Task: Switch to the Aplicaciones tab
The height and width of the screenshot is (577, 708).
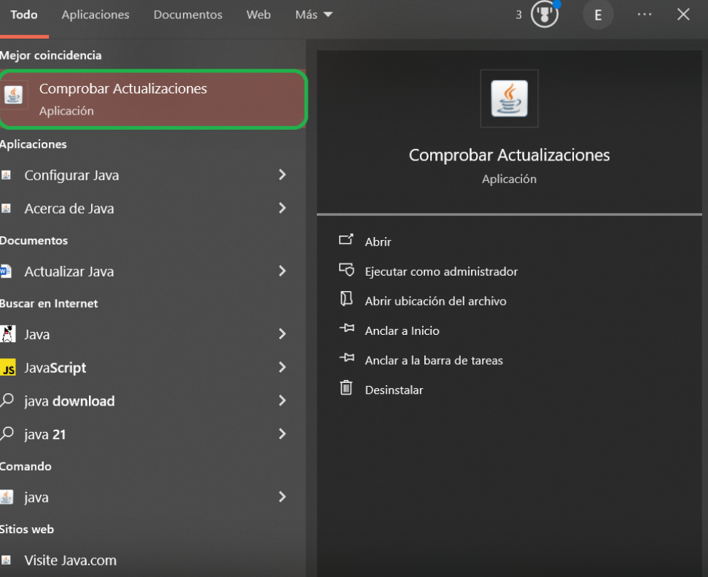Action: tap(96, 15)
